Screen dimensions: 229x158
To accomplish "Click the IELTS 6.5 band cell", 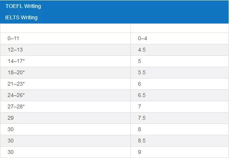I will [x=142, y=95].
